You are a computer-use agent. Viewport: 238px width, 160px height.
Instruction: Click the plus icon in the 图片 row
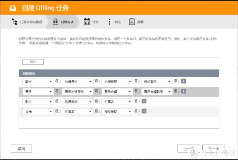coord(184,81)
